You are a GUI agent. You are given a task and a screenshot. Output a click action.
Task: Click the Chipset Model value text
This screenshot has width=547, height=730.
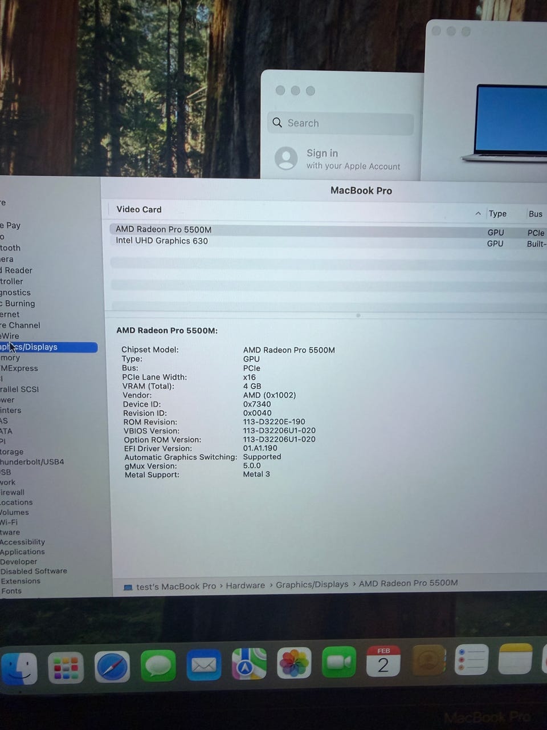tap(289, 350)
